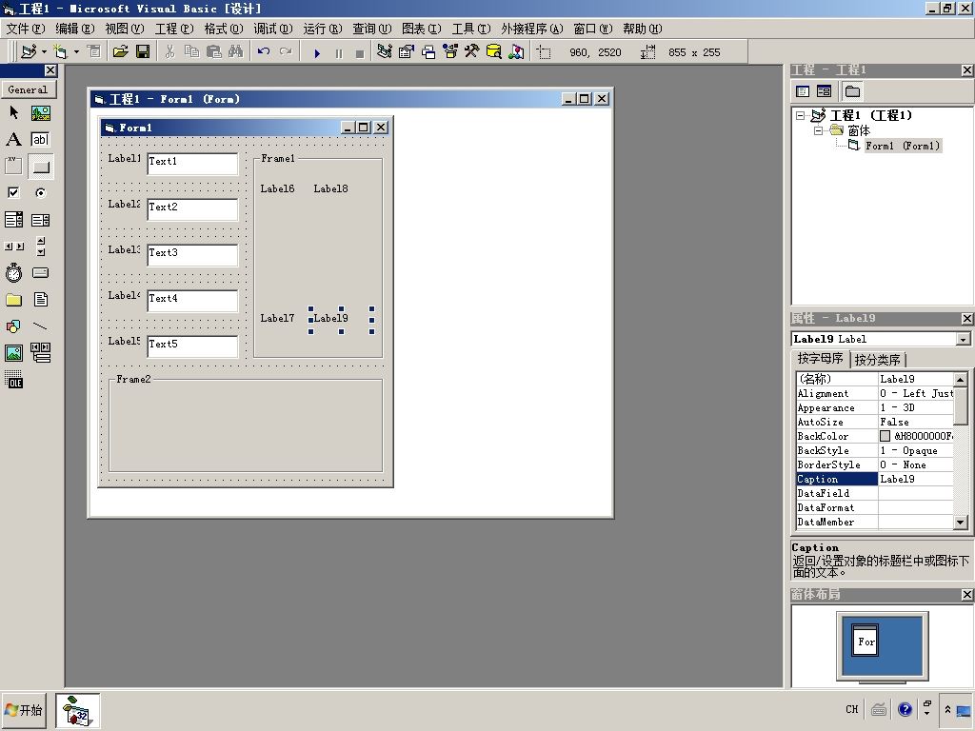Collapse the 工程1 project tree node
This screenshot has width=975, height=731.
pos(800,115)
